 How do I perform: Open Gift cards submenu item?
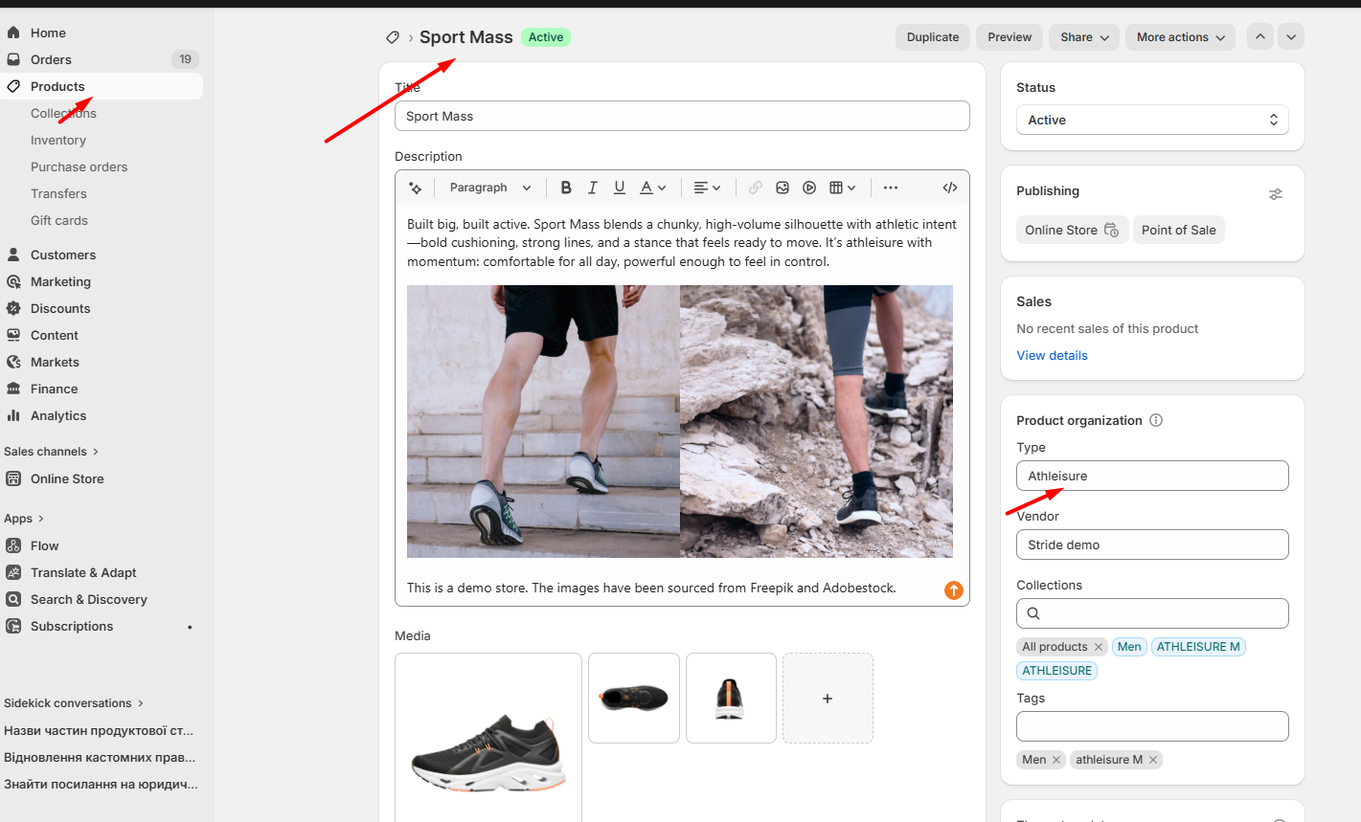(x=59, y=220)
